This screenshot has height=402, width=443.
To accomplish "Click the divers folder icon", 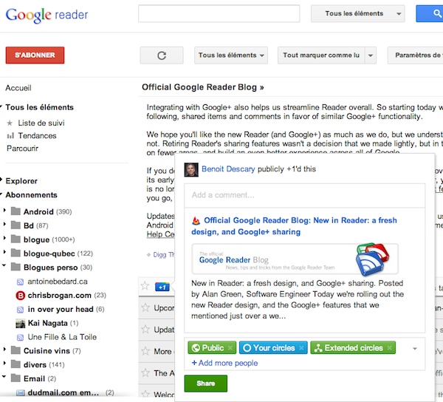I will pos(16,364).
